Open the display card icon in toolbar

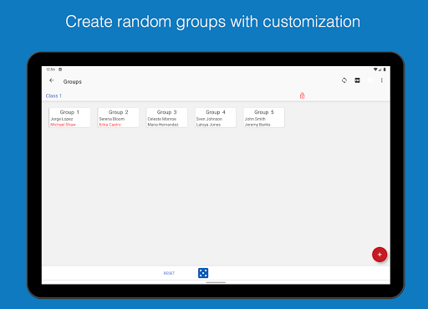point(357,80)
